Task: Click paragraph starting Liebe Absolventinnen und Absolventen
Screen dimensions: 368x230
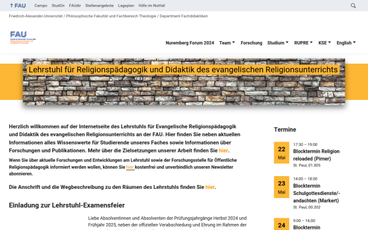Action: point(167,223)
